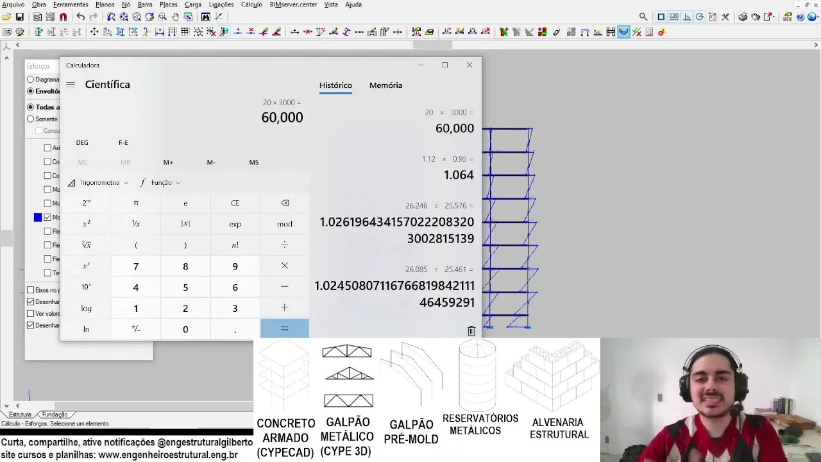Expand the Função dropdown
This screenshot has height=462, width=821.
[x=160, y=183]
